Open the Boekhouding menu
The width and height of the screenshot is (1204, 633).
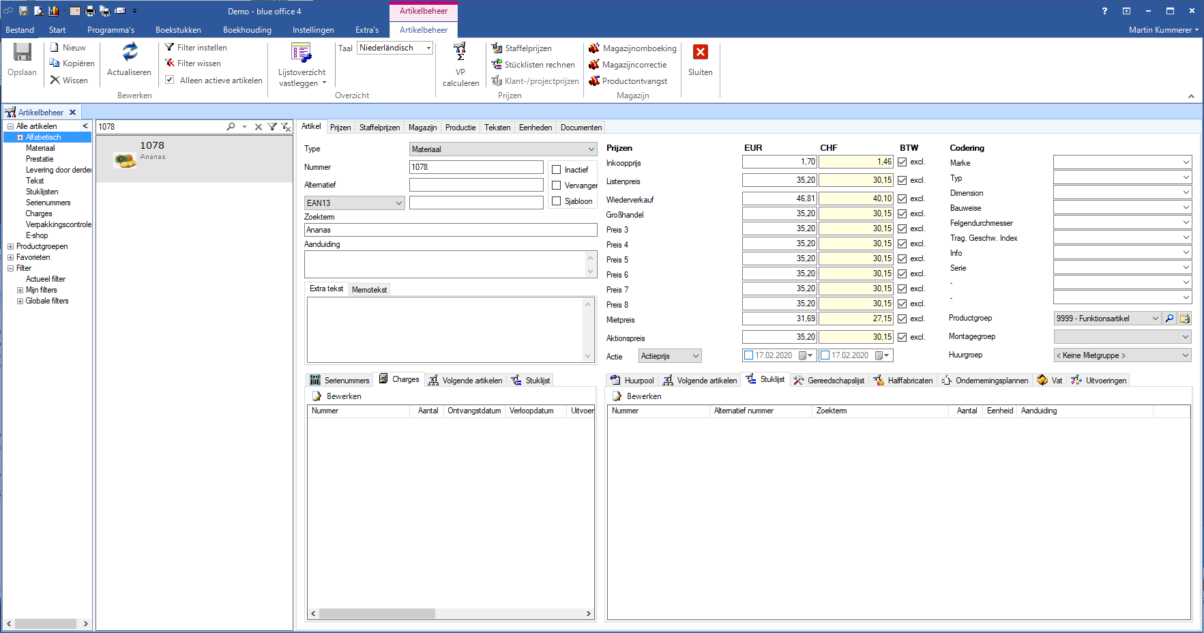tap(247, 30)
